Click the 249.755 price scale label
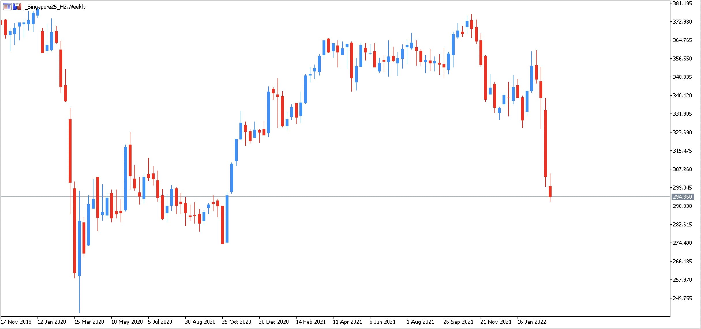 point(682,298)
